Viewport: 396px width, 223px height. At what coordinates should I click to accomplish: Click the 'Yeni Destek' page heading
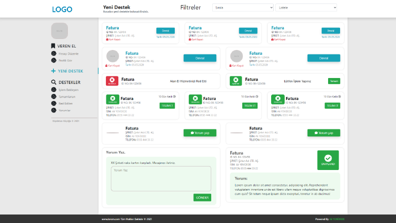117,7
